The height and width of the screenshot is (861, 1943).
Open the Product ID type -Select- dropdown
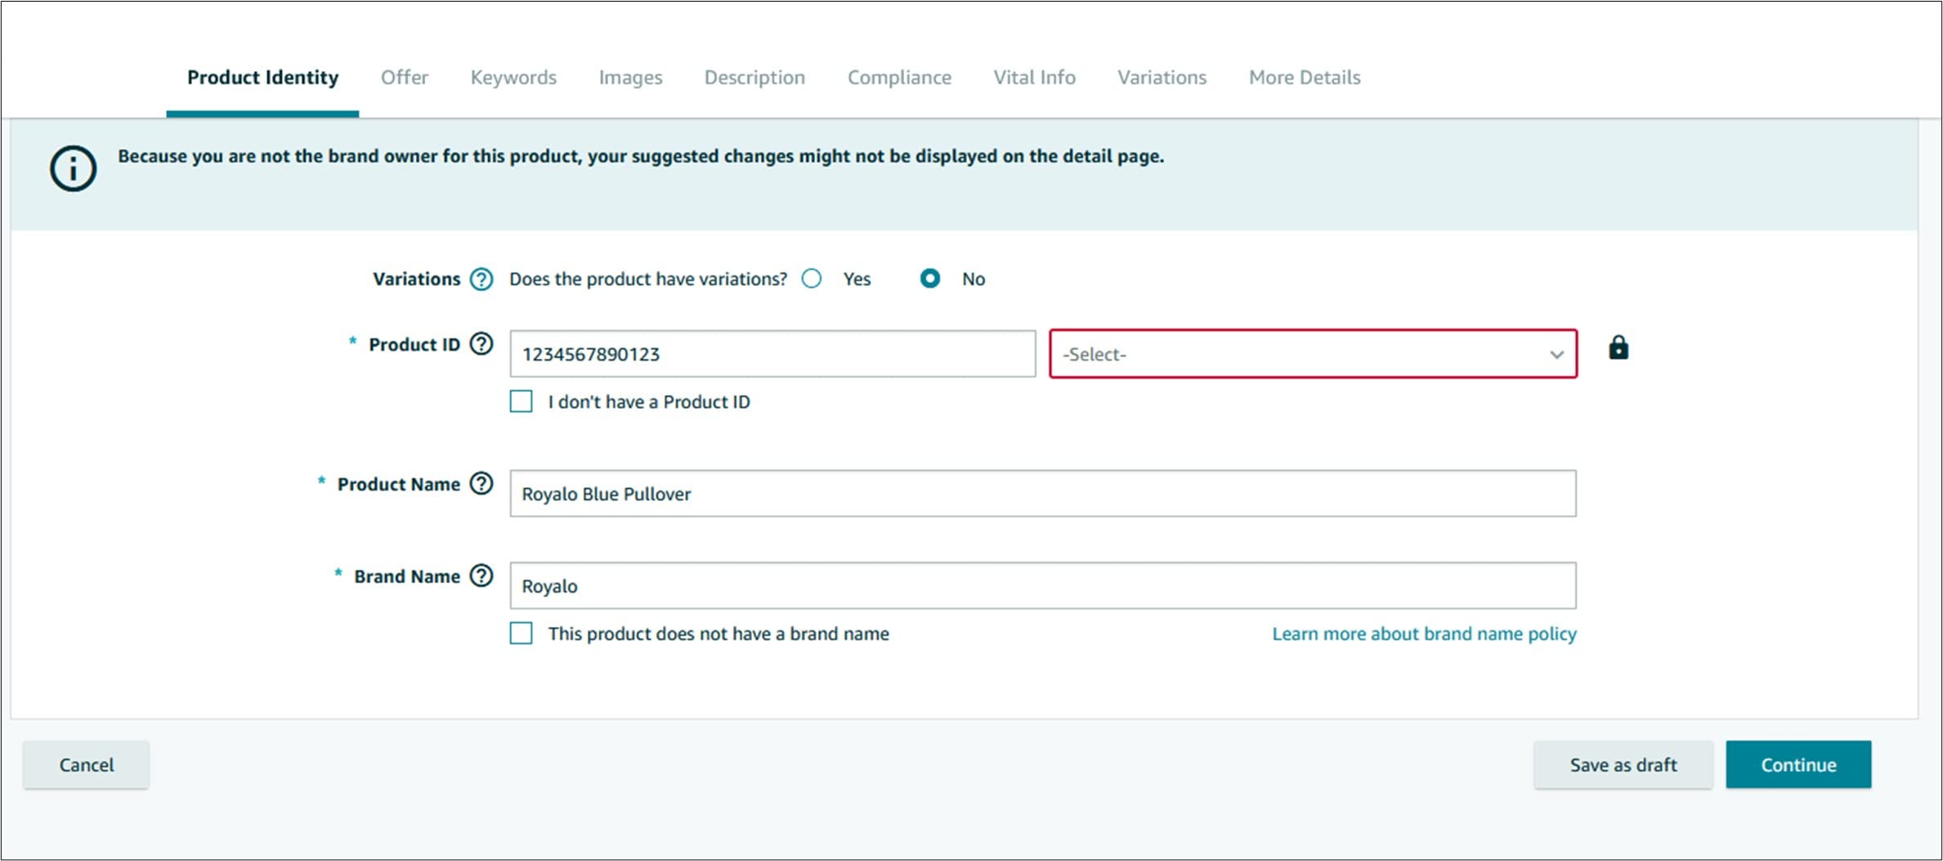[x=1312, y=354]
